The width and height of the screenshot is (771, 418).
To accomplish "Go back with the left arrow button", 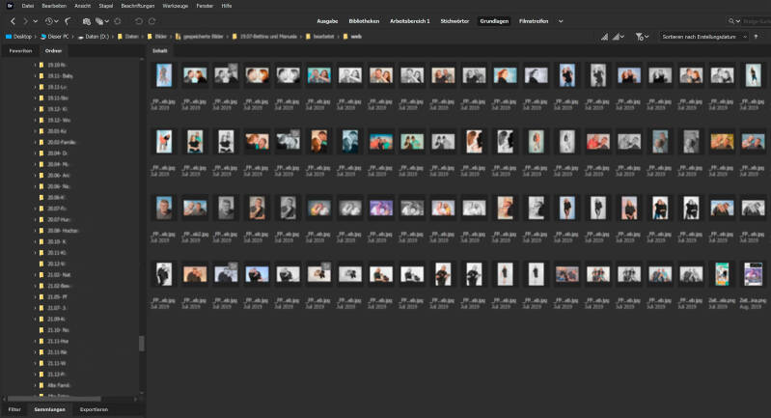I will [x=13, y=21].
